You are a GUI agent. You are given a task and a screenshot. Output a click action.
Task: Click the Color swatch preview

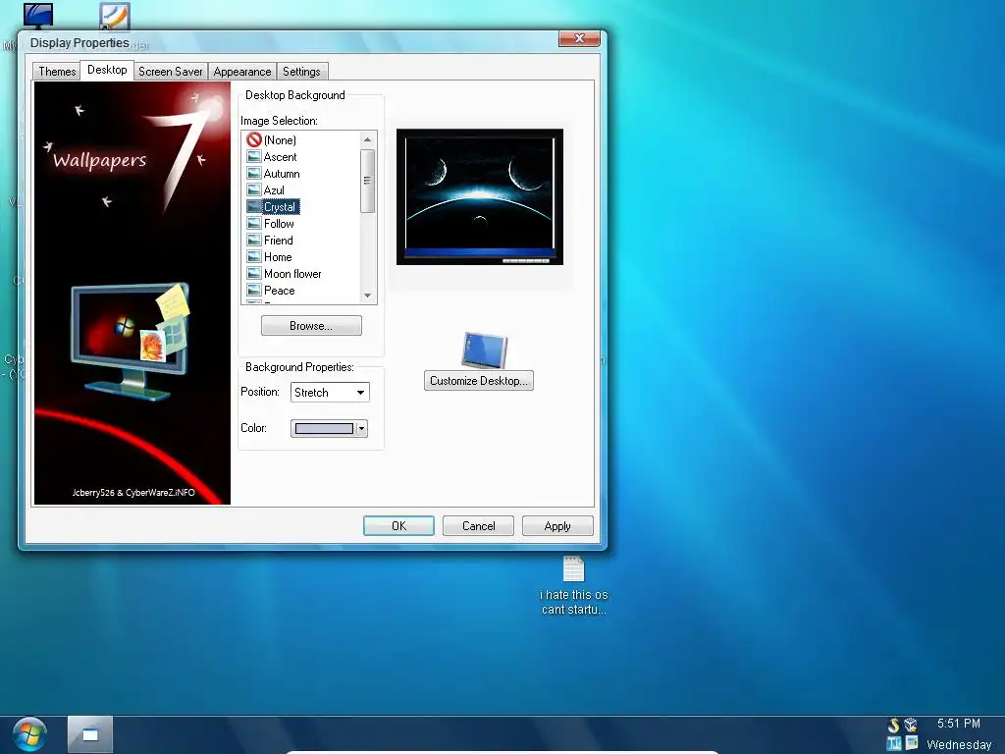pyautogui.click(x=324, y=428)
